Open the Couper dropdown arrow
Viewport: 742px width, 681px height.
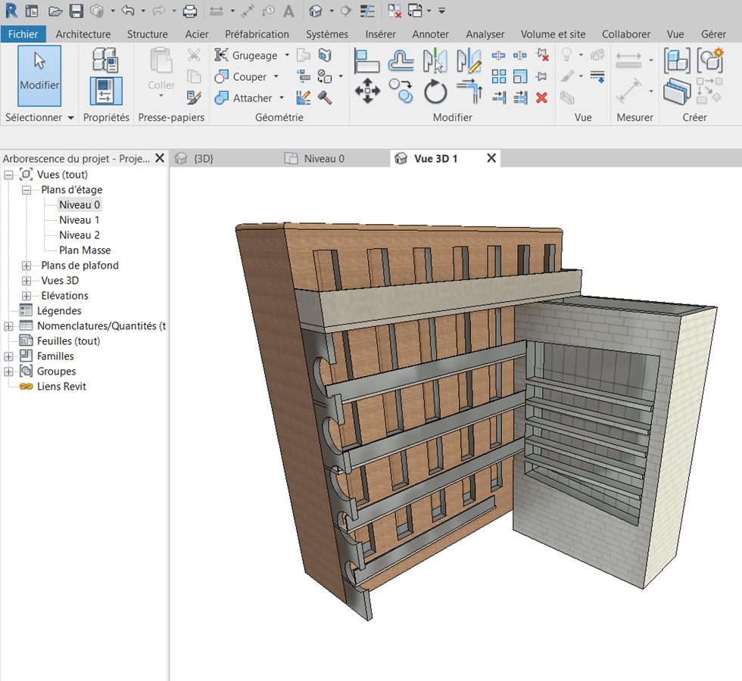[276, 76]
